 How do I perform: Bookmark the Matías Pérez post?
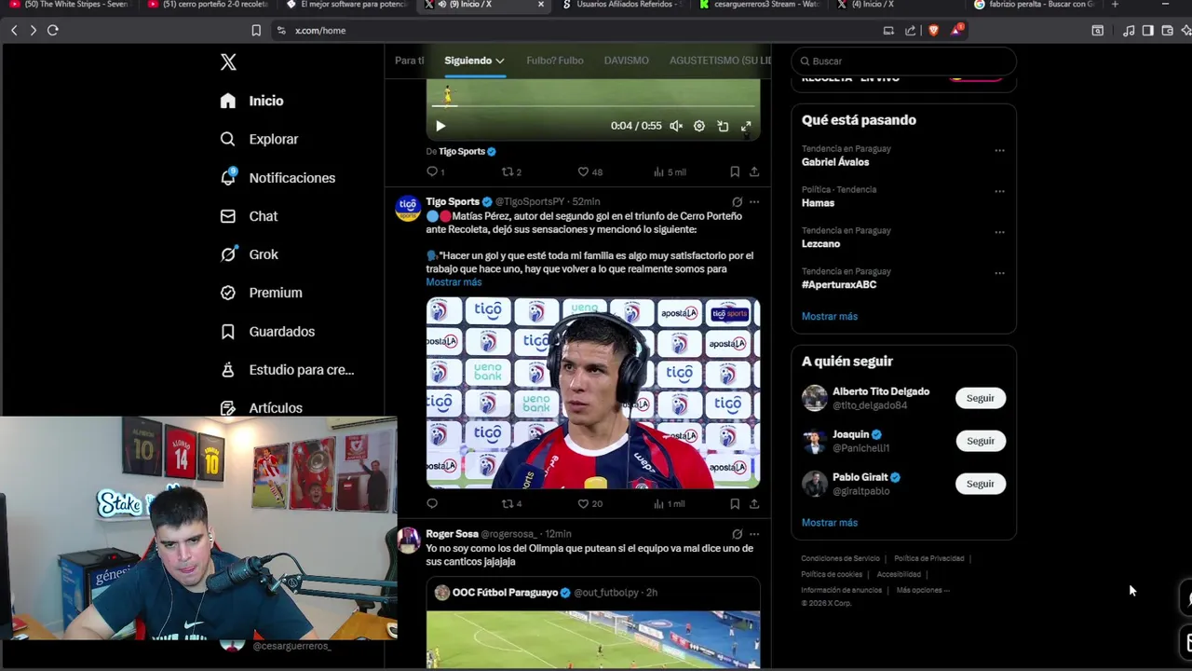point(735,503)
